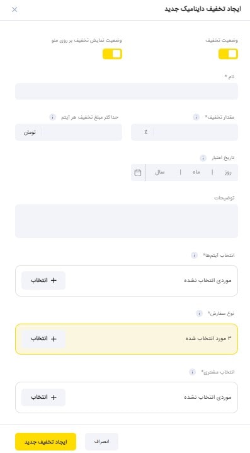Click info icon beside انتخاب مشتری
250x453 pixels.
(x=192, y=372)
